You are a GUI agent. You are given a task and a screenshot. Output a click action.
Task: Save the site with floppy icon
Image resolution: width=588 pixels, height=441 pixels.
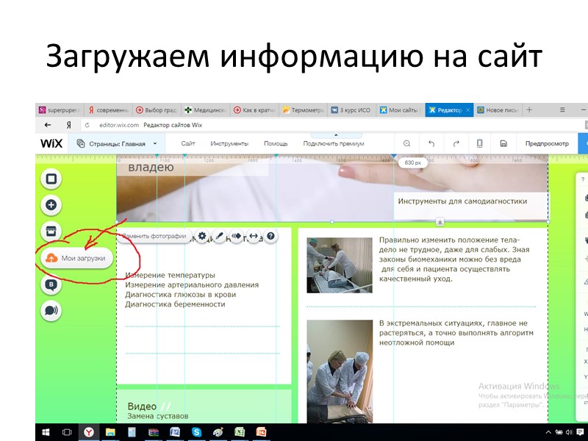tap(503, 143)
